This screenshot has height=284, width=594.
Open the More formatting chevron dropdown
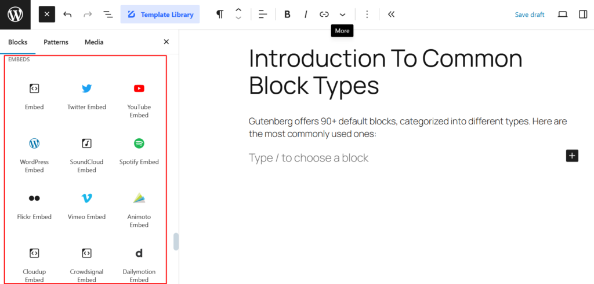(x=342, y=14)
